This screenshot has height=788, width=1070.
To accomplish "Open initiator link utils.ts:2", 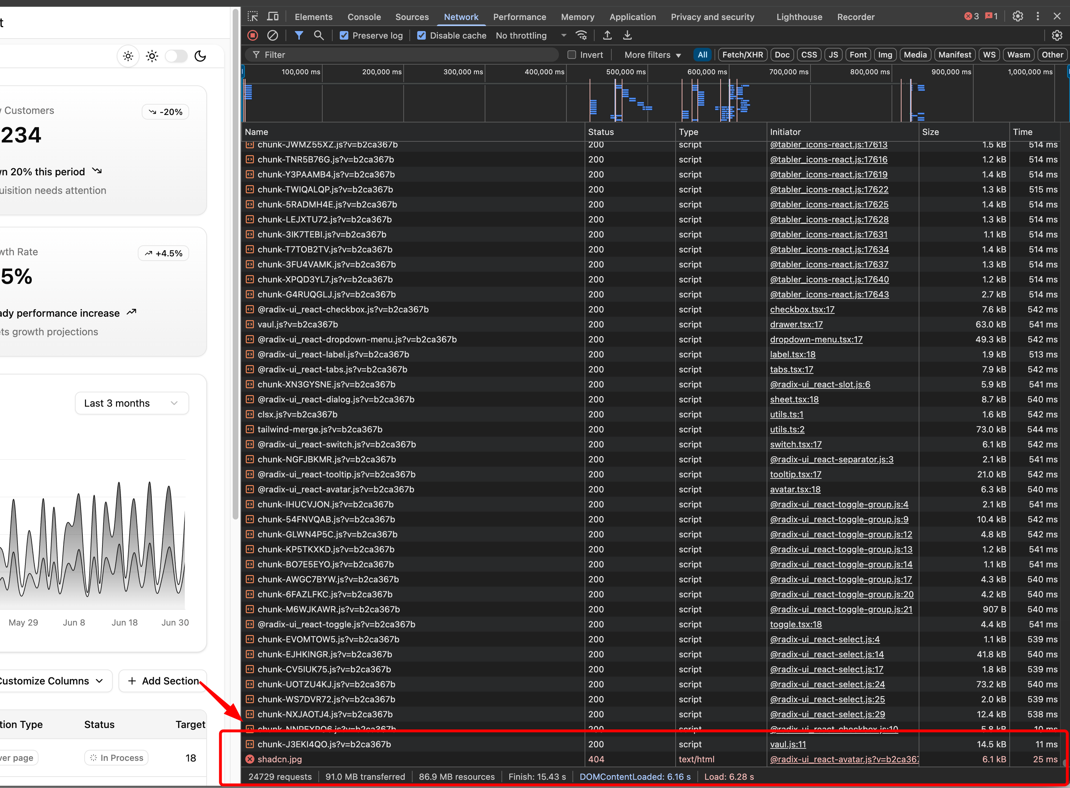I will pos(787,429).
